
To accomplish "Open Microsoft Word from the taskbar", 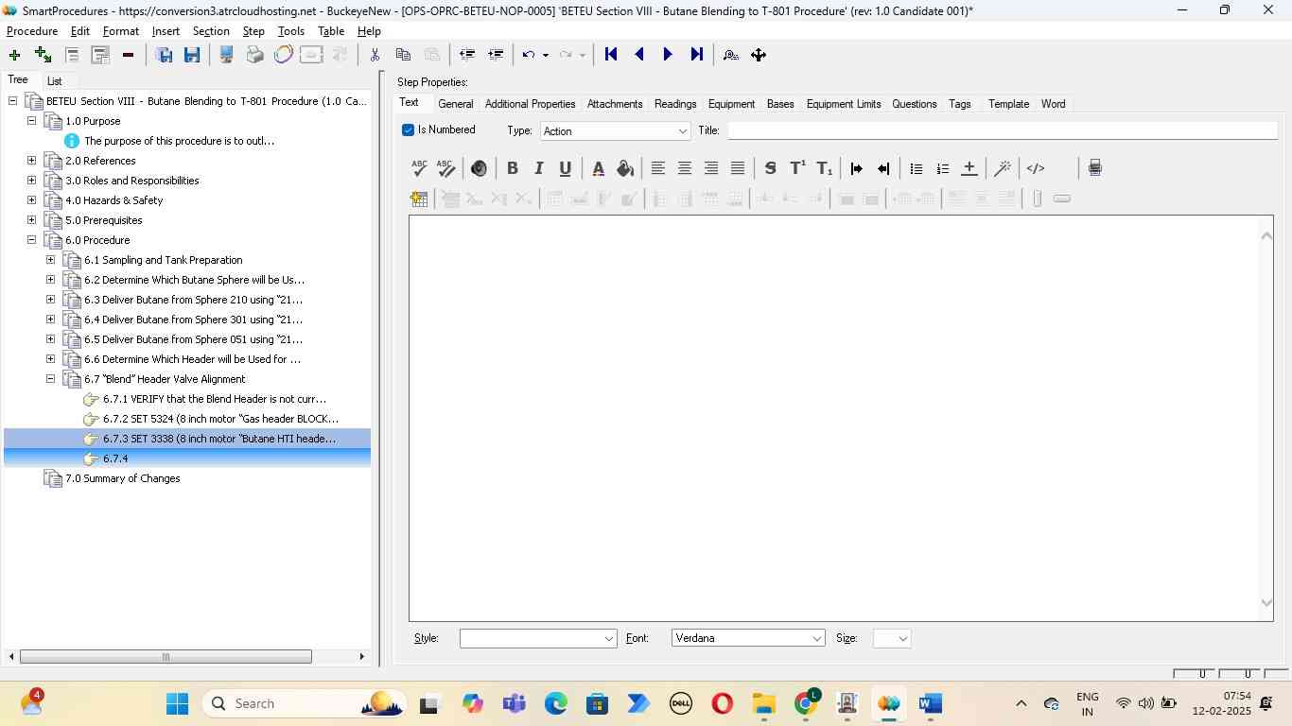I will tap(931, 703).
